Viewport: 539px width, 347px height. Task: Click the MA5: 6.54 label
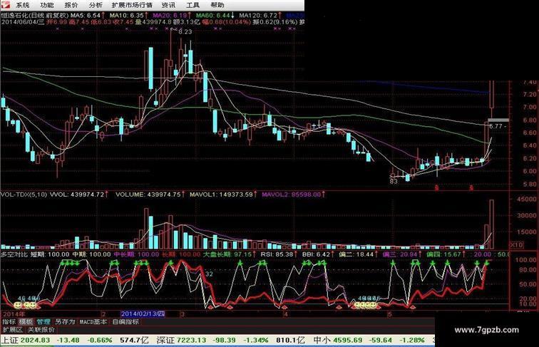click(86, 16)
